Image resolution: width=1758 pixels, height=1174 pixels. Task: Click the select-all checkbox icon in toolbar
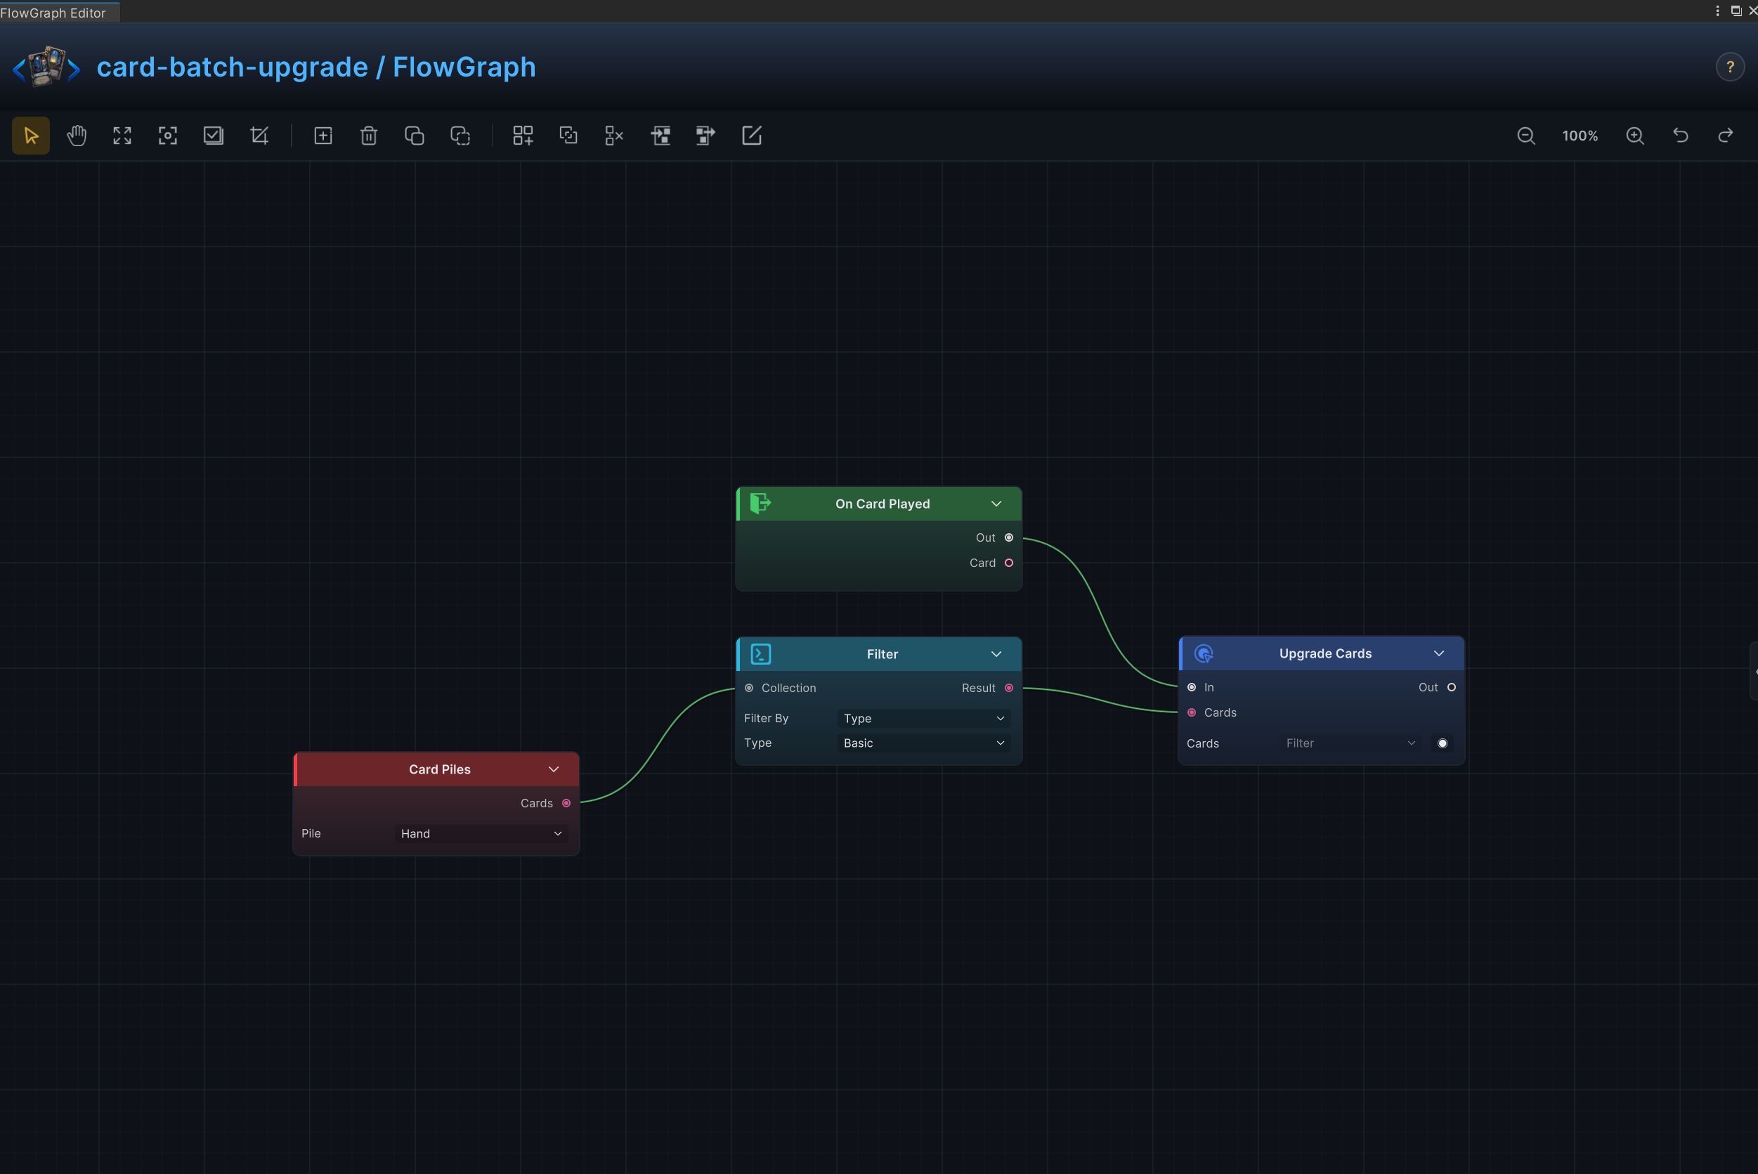214,136
